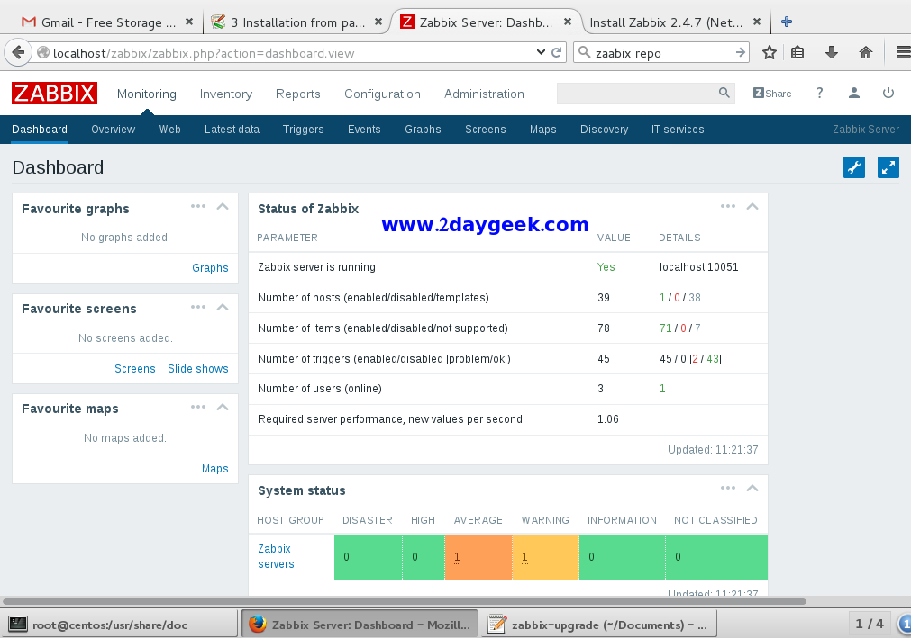Reload page with refresh icon

557,53
